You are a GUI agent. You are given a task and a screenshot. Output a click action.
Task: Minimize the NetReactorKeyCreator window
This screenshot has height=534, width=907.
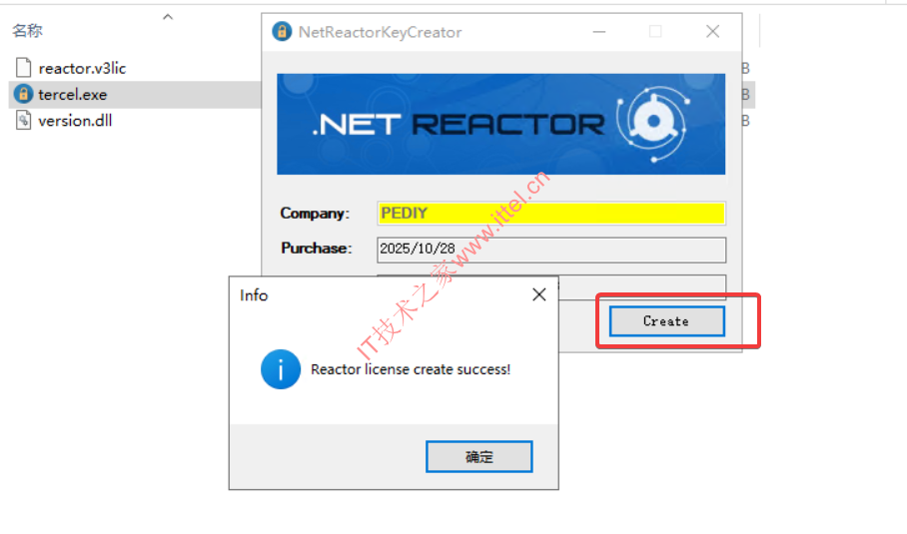click(599, 32)
